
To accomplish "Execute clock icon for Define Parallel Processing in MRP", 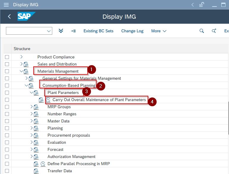I will pyautogui.click(x=43, y=164).
